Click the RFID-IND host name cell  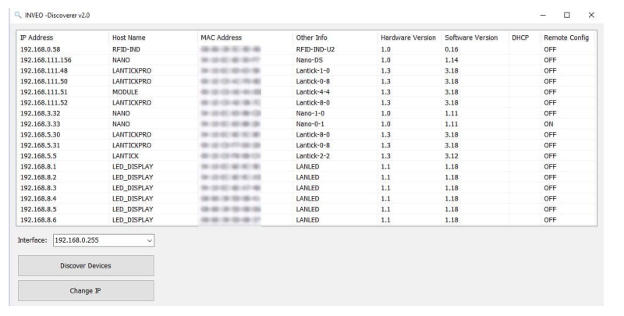pos(126,49)
